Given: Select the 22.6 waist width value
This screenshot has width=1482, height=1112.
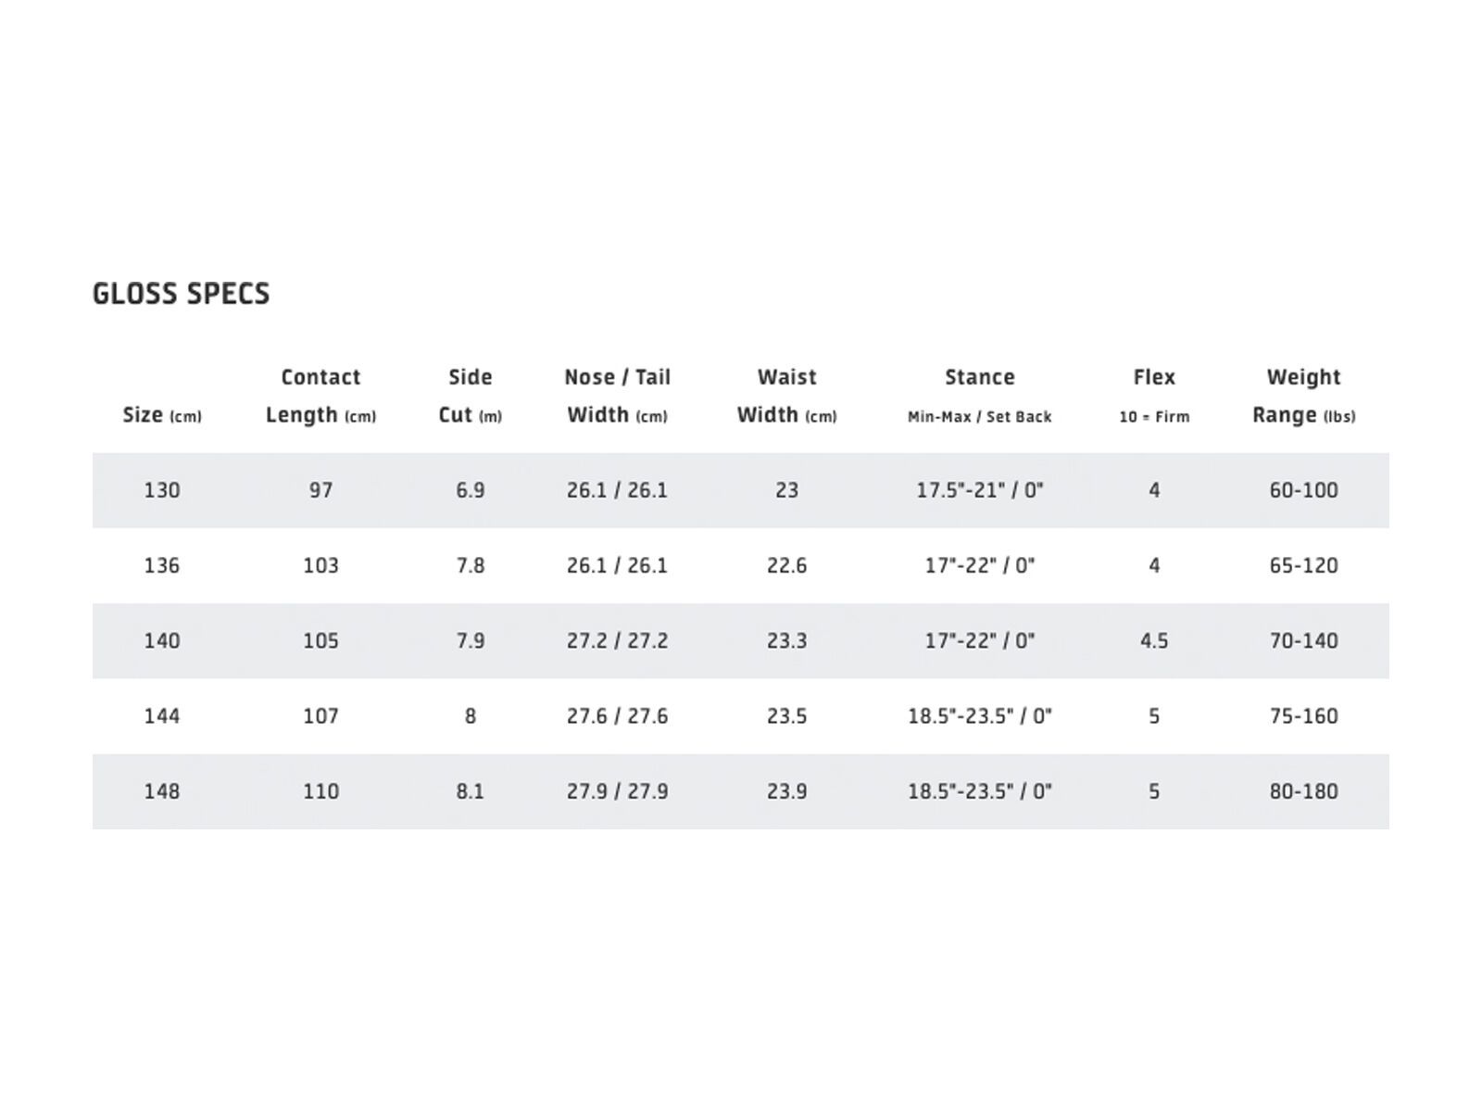Looking at the screenshot, I should [786, 565].
